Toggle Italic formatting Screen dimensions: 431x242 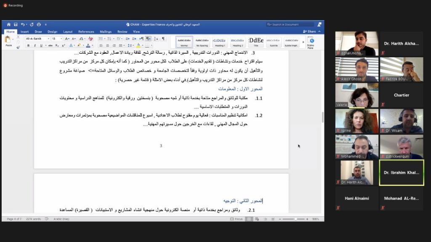[34, 45]
